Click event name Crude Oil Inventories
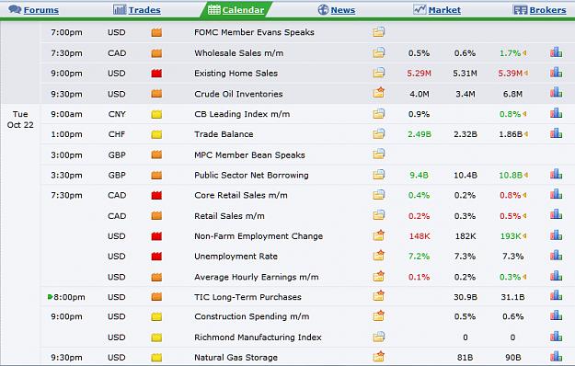575x366 pixels. pos(238,94)
